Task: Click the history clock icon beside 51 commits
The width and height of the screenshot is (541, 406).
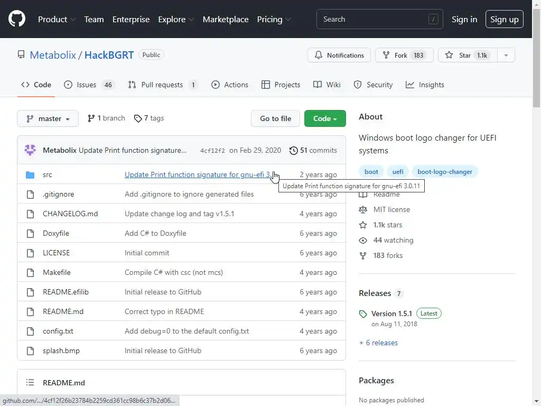Action: pyautogui.click(x=293, y=151)
